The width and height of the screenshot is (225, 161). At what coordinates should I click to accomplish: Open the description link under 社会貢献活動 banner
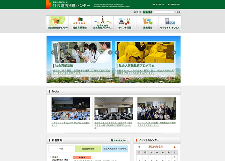(x=81, y=72)
